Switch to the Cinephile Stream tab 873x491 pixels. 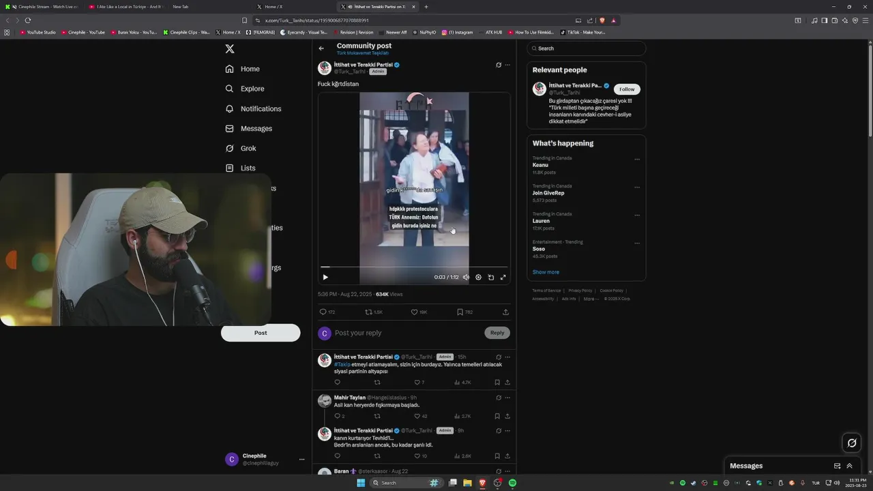pos(42,7)
